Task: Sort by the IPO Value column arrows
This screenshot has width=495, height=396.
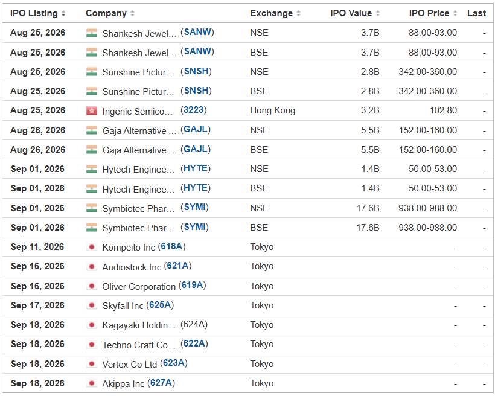Action: click(377, 13)
